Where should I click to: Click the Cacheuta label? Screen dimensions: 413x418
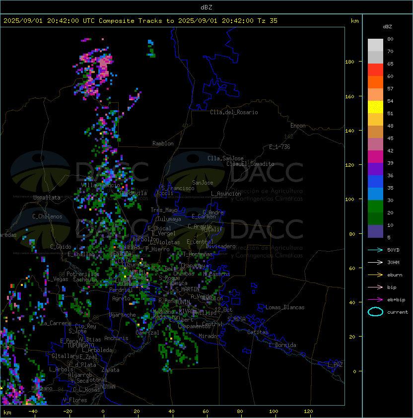pos(85,279)
